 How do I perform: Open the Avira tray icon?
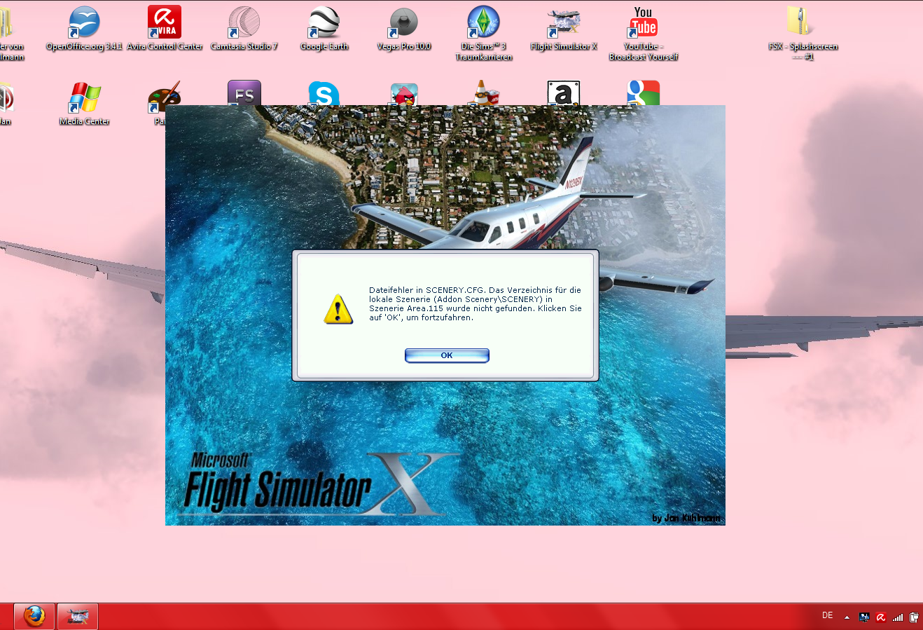tap(881, 617)
